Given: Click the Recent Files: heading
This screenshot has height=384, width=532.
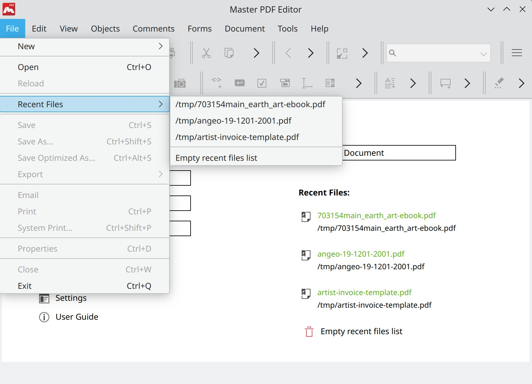Looking at the screenshot, I should 324,193.
